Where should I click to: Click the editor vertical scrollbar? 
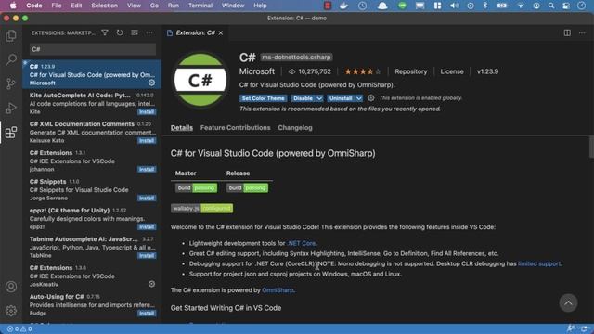tap(591, 148)
